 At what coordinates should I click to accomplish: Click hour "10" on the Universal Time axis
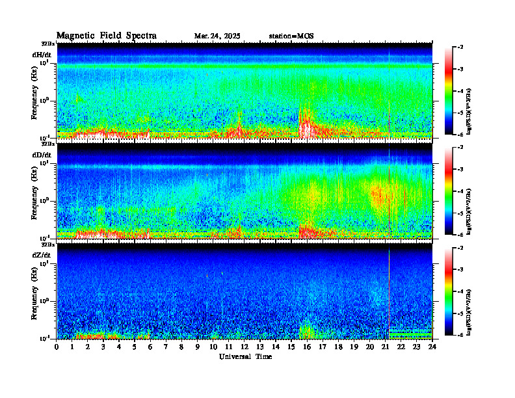(213, 347)
